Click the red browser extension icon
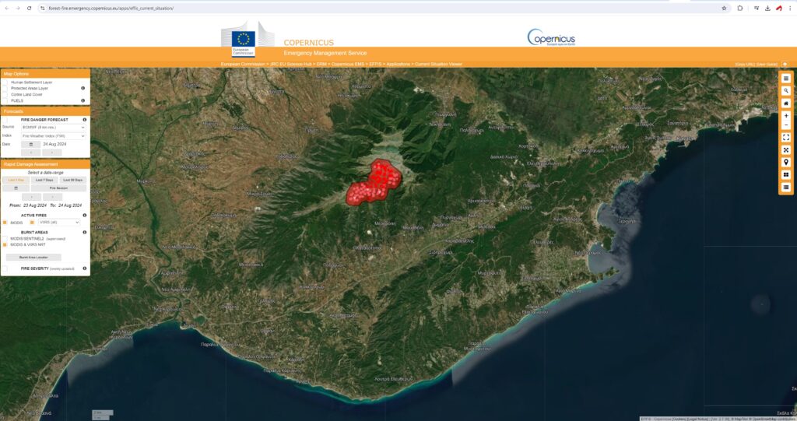 click(778, 8)
